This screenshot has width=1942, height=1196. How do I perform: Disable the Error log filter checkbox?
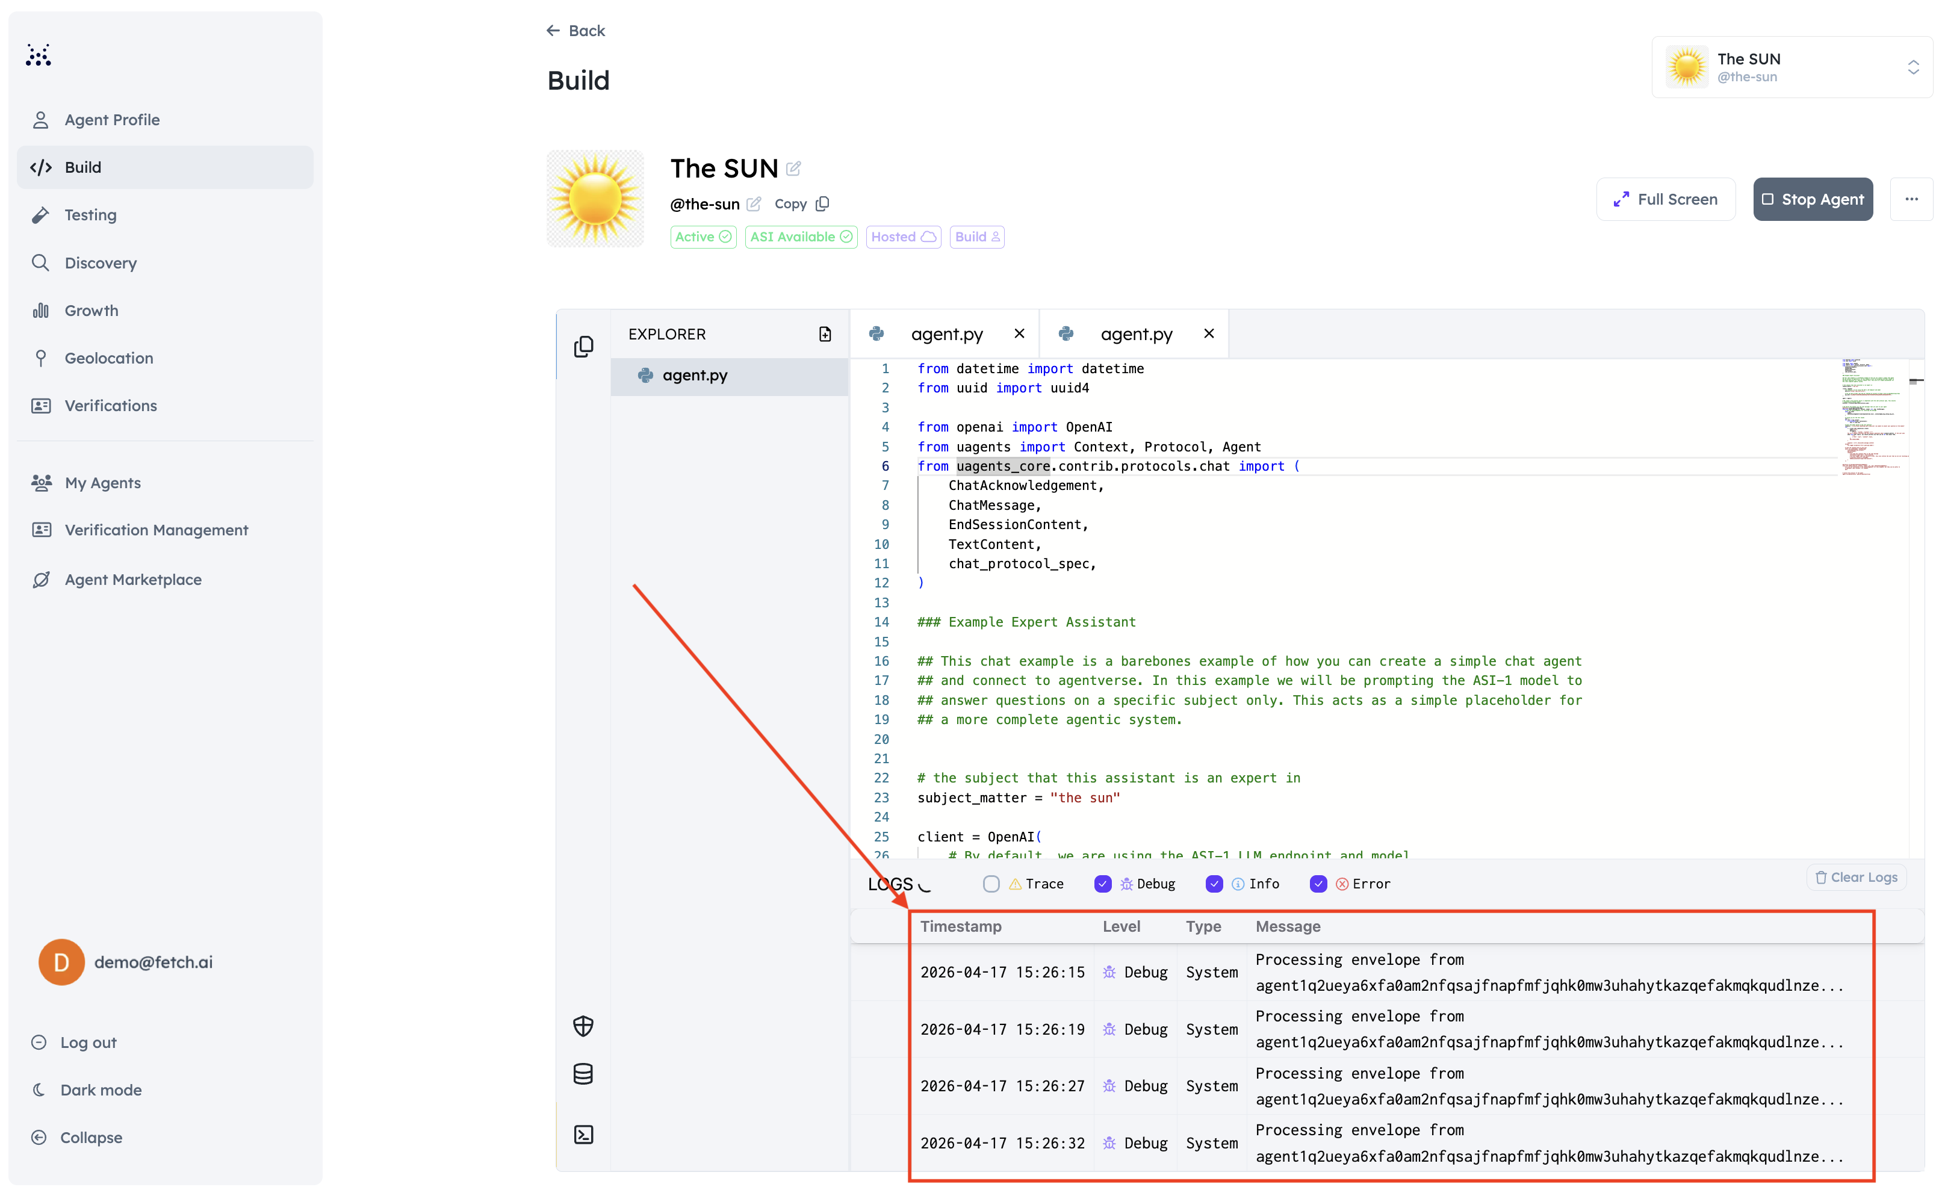(1318, 884)
